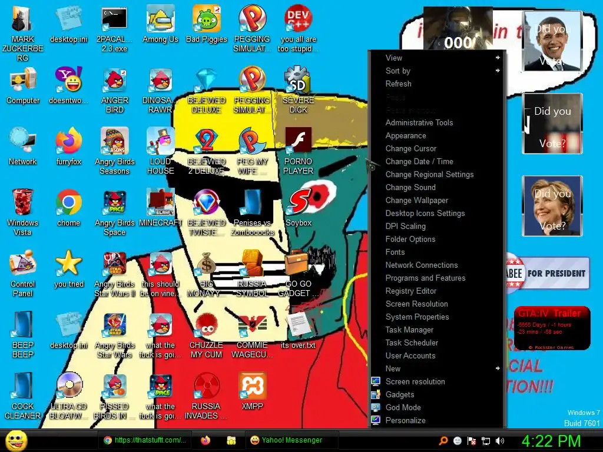603x452 pixels.
Task: Select Desktop Icons Settings entry
Action: (x=437, y=213)
